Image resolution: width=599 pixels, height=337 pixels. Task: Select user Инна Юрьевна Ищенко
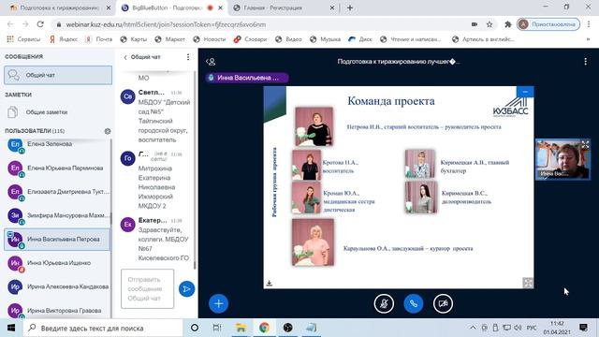click(x=57, y=263)
